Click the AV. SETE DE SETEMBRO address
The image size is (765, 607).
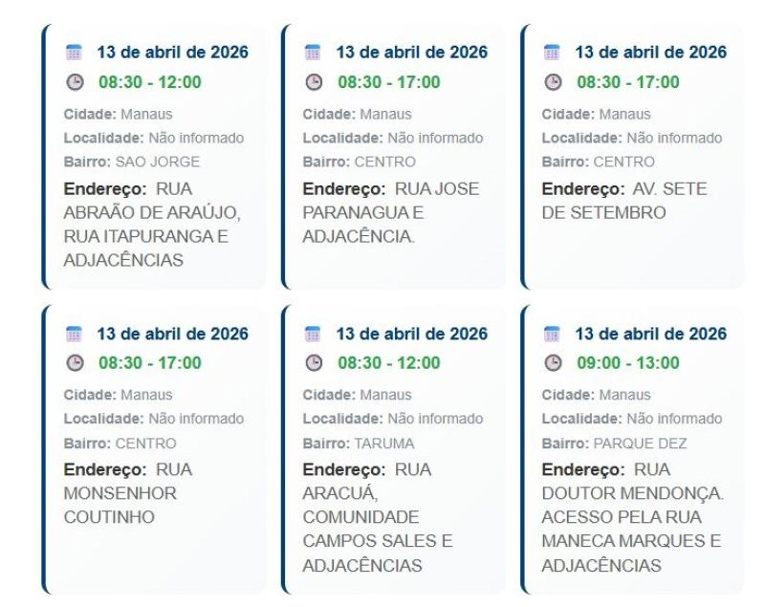pos(624,201)
